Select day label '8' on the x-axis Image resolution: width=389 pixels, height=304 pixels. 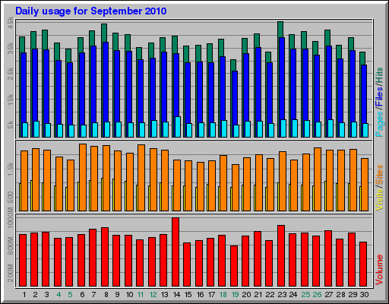click(x=106, y=295)
